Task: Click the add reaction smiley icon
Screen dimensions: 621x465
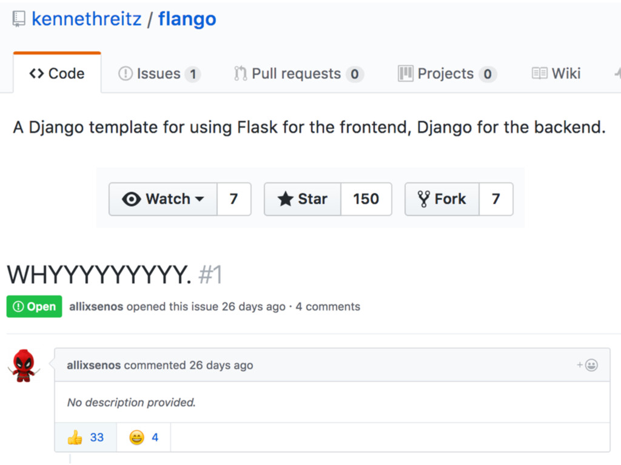Action: tap(590, 365)
